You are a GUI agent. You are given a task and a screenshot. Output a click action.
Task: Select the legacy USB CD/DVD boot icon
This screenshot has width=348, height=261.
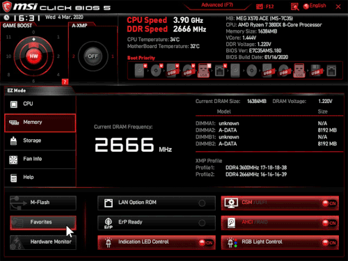pos(284,70)
